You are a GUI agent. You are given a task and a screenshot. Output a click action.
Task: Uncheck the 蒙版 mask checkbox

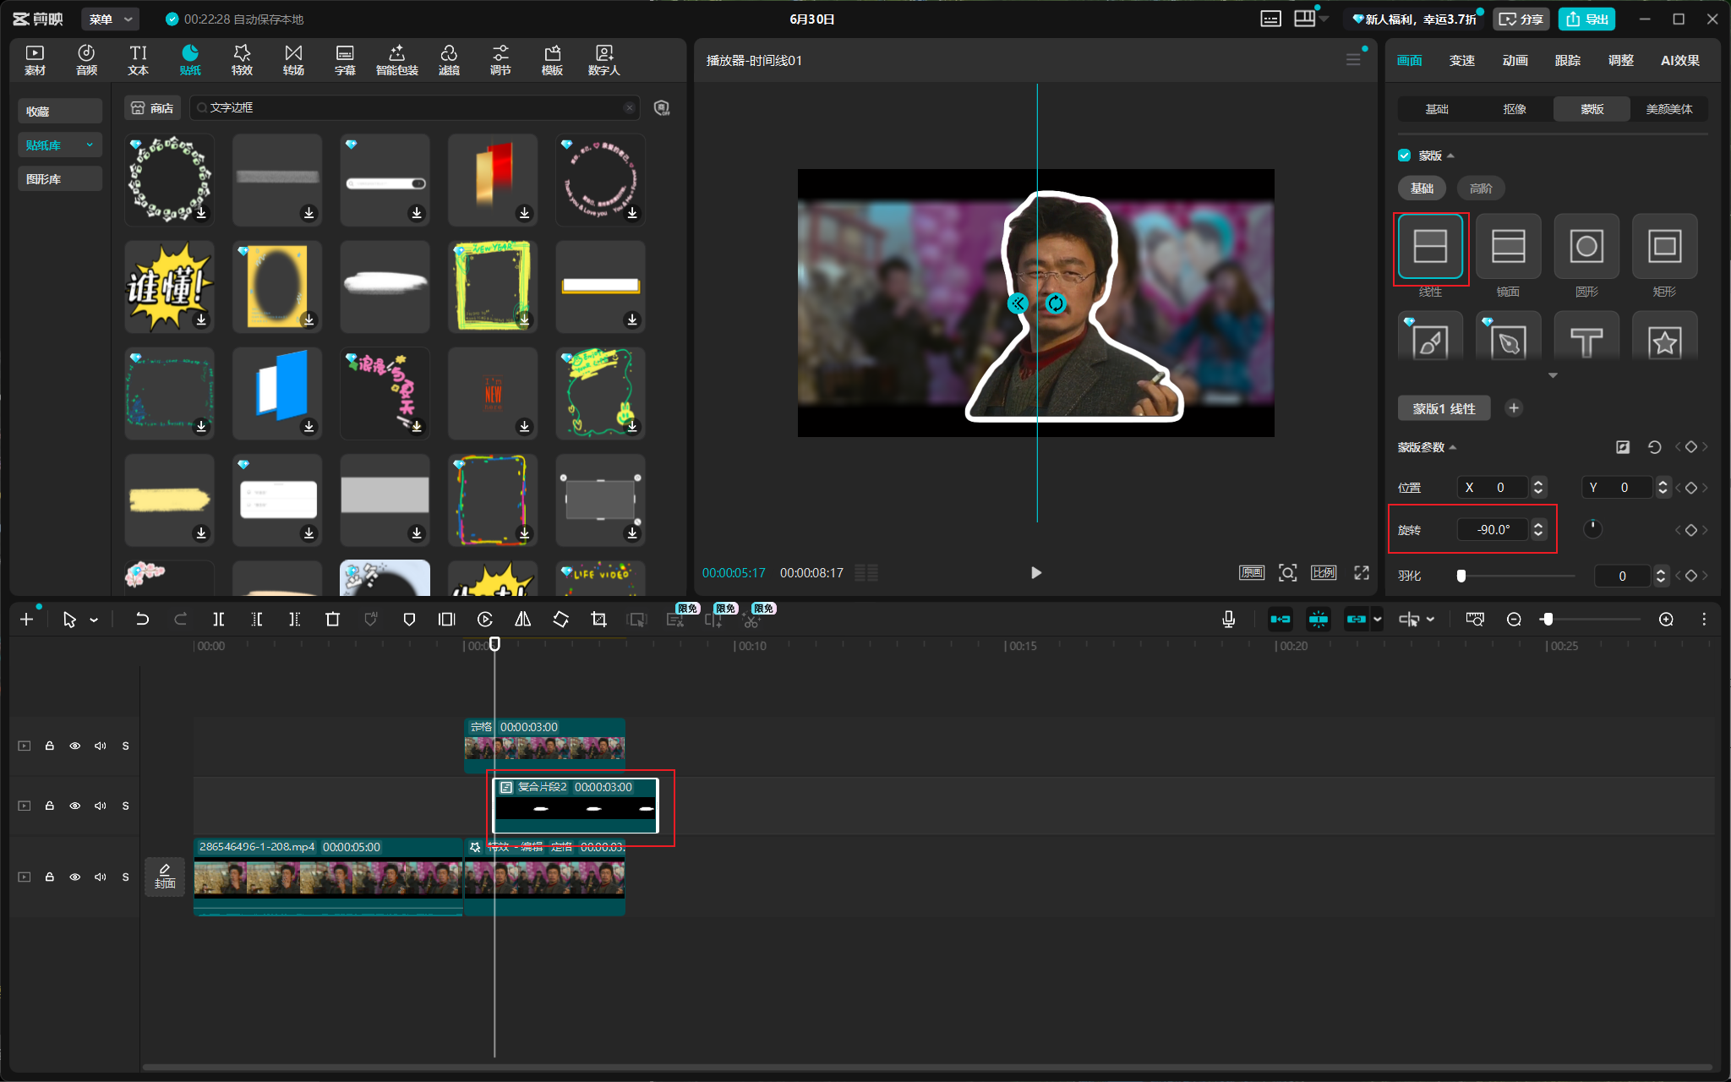click(x=1404, y=156)
